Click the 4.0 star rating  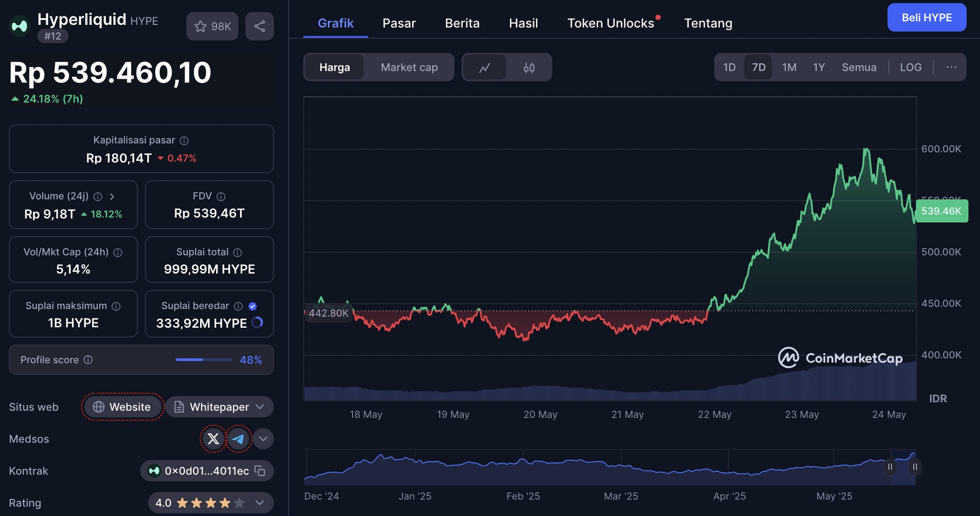pyautogui.click(x=200, y=503)
